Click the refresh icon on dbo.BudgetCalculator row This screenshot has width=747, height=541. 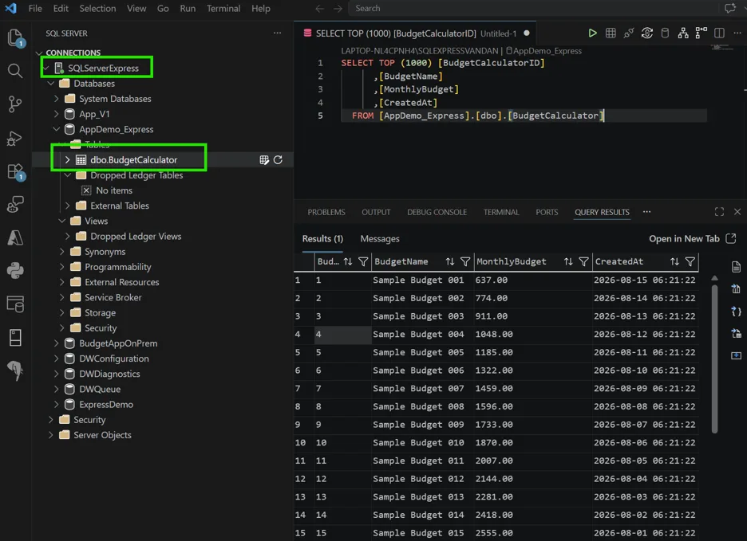tap(279, 160)
